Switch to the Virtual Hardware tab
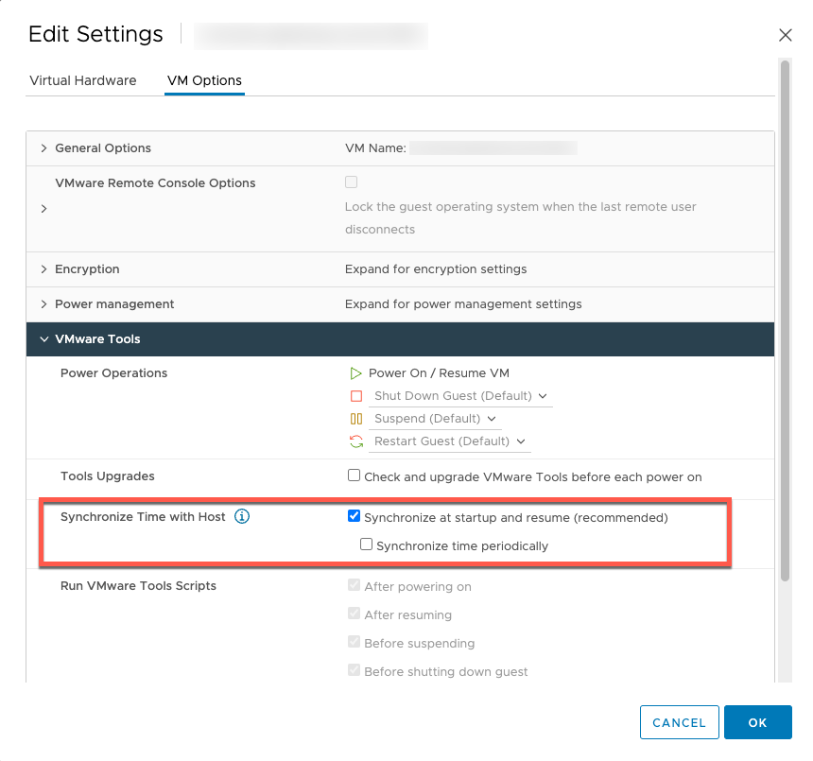 tap(82, 80)
